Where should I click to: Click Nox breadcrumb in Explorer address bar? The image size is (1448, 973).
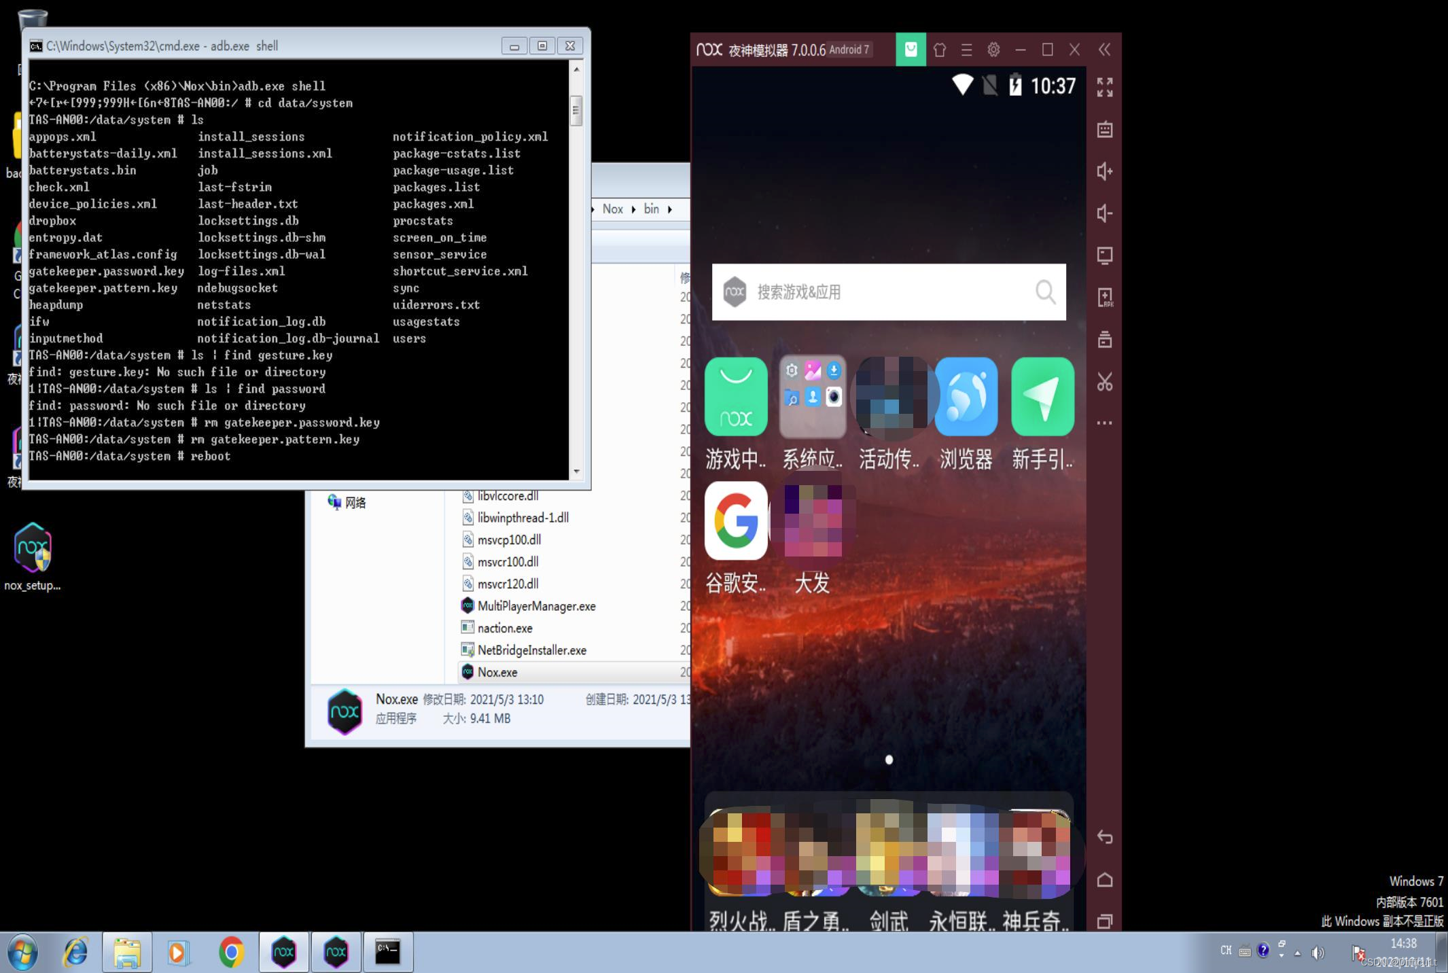[x=612, y=209]
